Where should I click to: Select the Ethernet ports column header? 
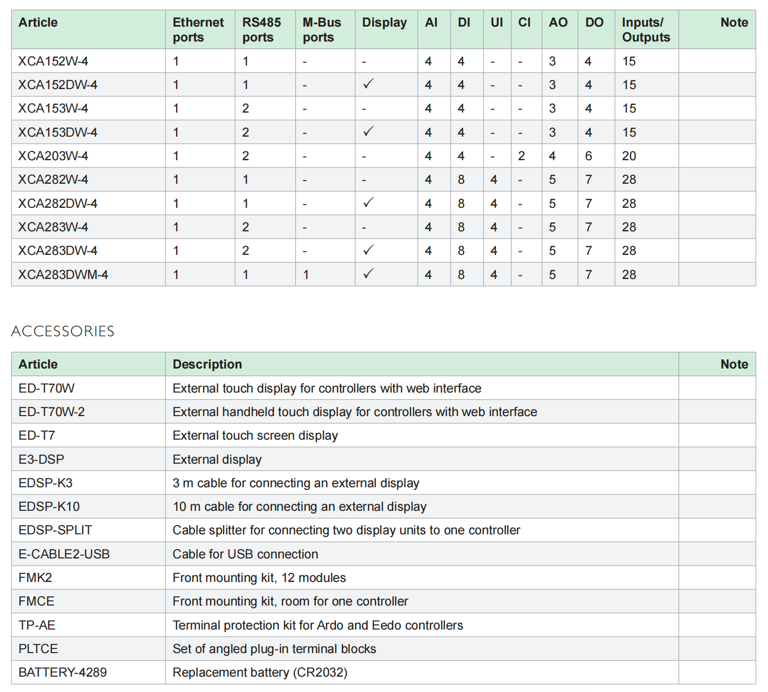click(x=198, y=30)
